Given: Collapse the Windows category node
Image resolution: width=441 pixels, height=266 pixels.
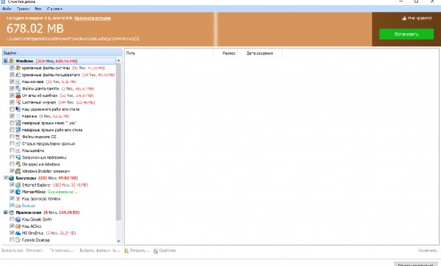Looking at the screenshot, I should (x=5, y=61).
